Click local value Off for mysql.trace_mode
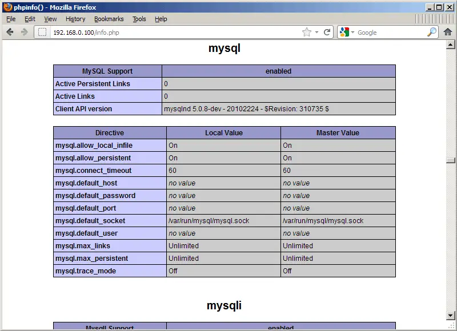This screenshot has width=457, height=331. (173, 271)
